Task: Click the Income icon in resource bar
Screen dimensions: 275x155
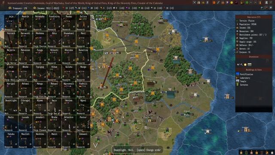Action: tap(35, 8)
